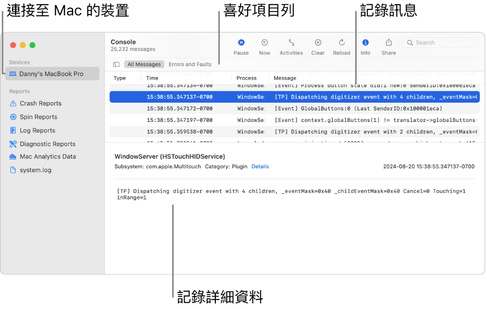
Task: Select the row timed 15:38:55.359538-0700
Action: coord(295,131)
